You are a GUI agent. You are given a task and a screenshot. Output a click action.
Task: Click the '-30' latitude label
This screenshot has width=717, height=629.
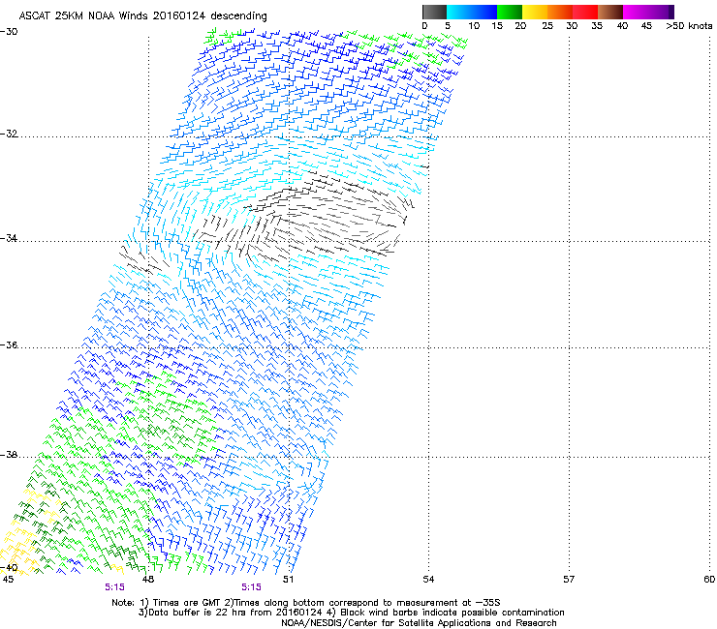[9, 32]
